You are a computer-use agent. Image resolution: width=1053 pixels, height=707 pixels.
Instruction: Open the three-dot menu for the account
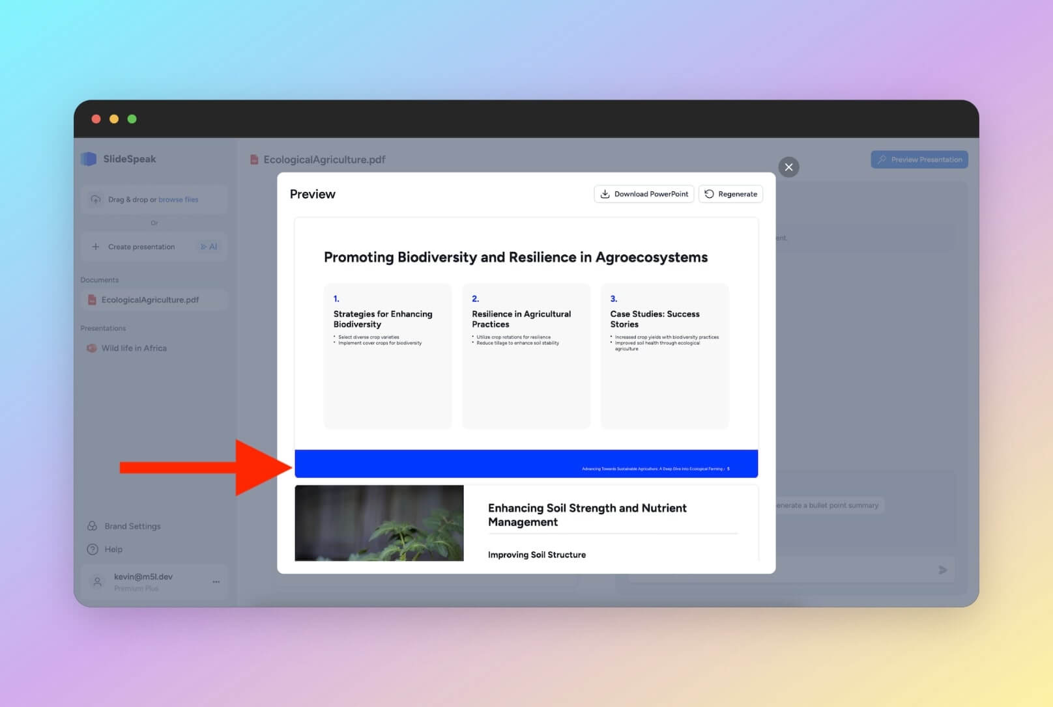pos(216,581)
